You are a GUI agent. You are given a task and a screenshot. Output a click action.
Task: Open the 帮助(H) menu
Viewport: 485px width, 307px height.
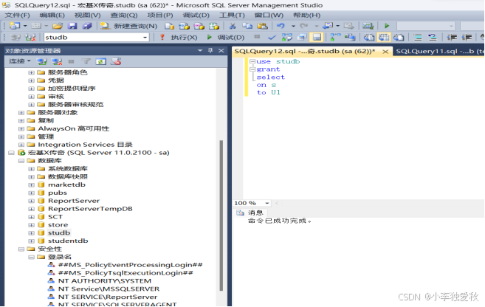point(306,15)
